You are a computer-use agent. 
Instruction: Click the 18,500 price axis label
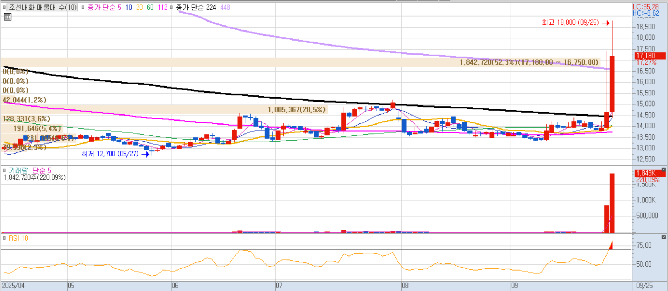point(646,27)
